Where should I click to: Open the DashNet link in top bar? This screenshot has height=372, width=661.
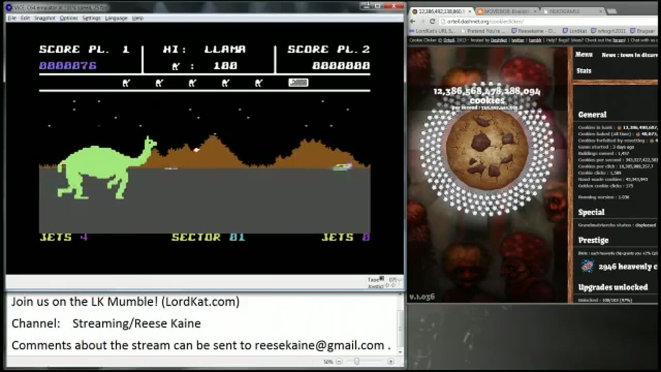(499, 40)
